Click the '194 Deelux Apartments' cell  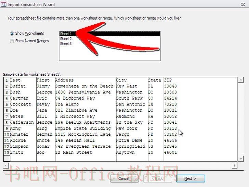[x=86, y=123]
